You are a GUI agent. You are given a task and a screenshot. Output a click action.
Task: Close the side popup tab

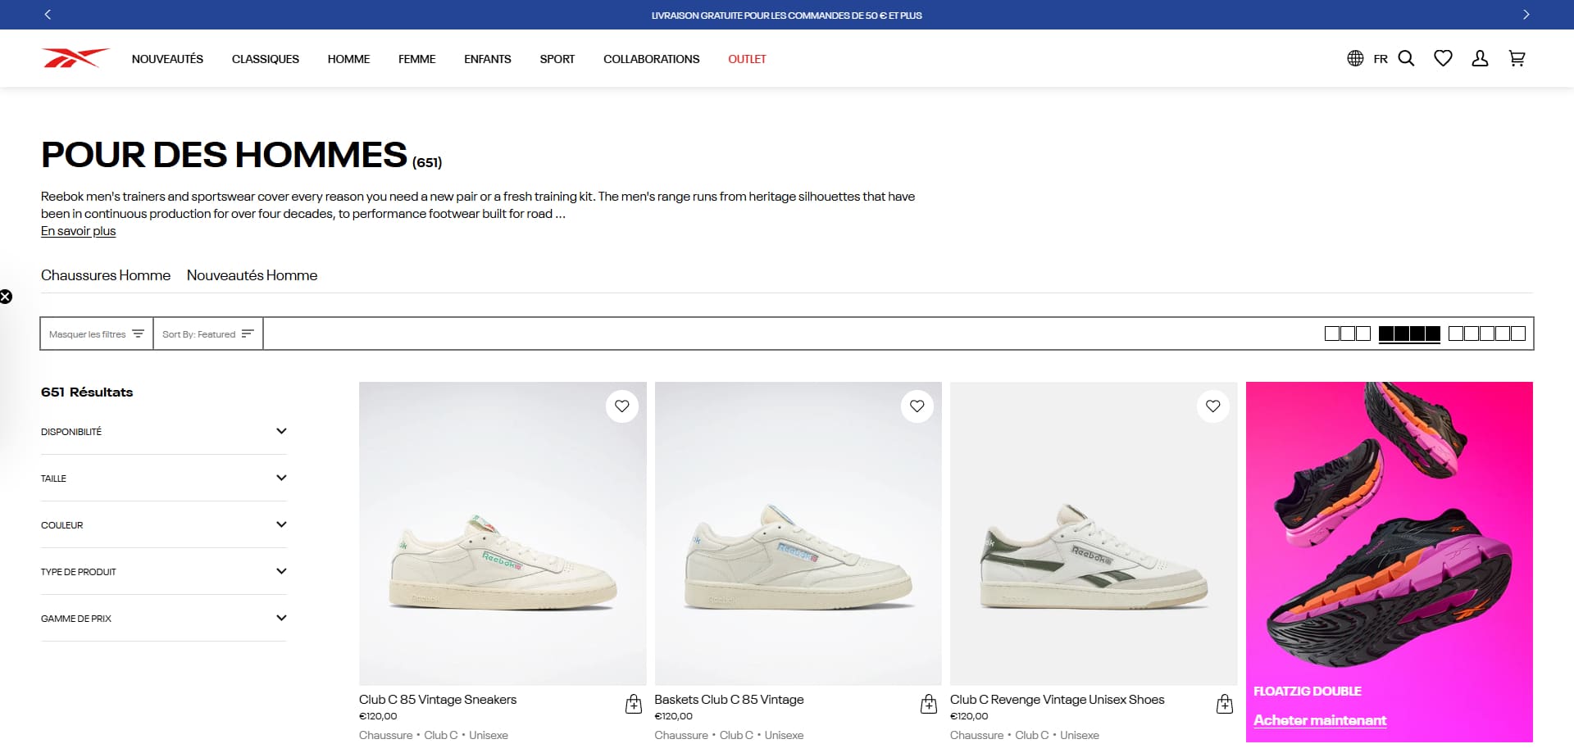pos(6,297)
